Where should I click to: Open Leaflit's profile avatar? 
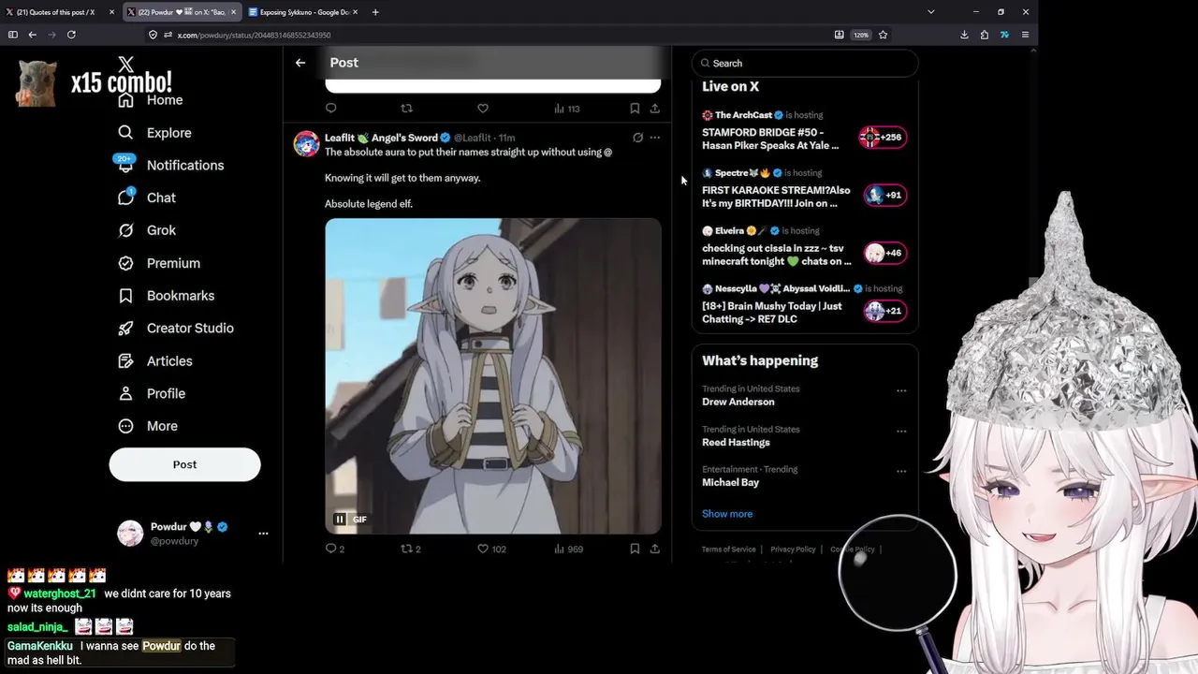point(306,144)
